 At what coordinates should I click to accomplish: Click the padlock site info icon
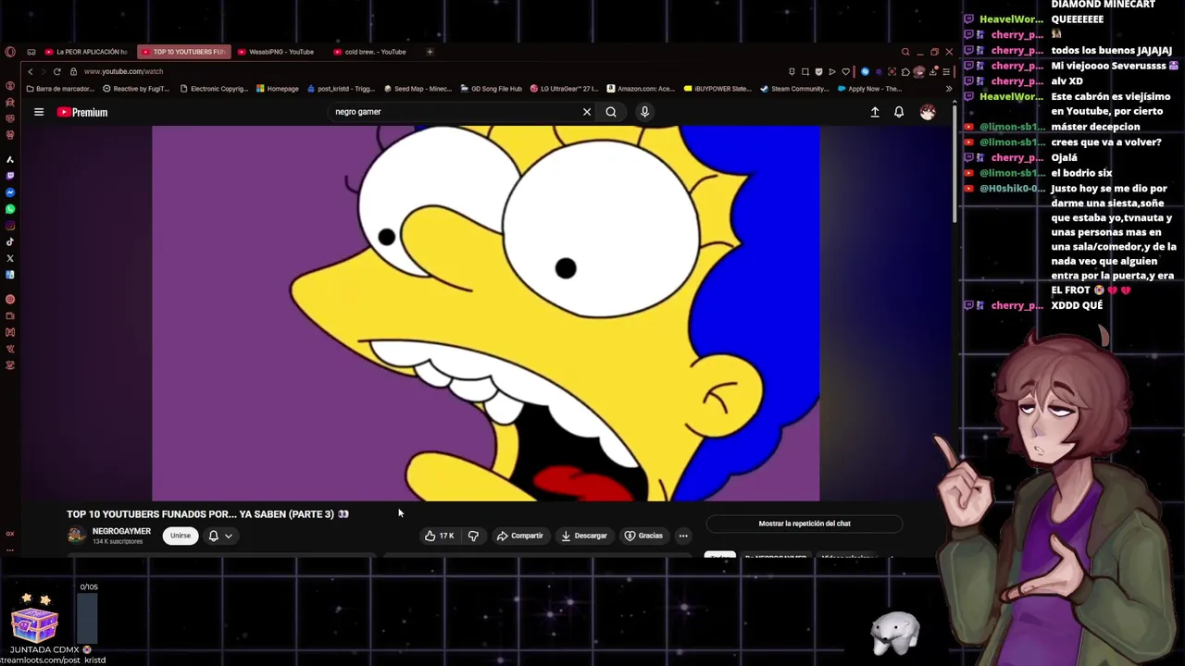(73, 71)
